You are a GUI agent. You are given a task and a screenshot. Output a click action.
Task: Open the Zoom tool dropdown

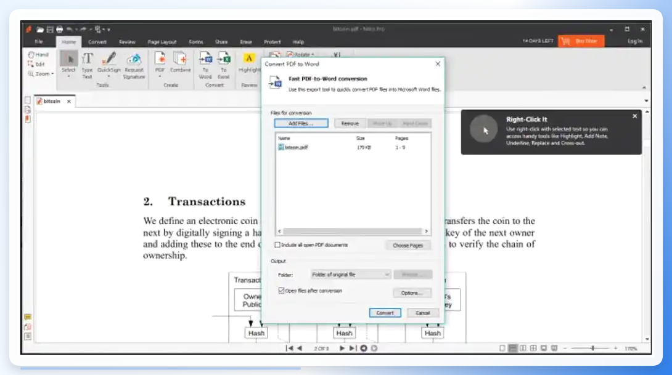pos(41,74)
